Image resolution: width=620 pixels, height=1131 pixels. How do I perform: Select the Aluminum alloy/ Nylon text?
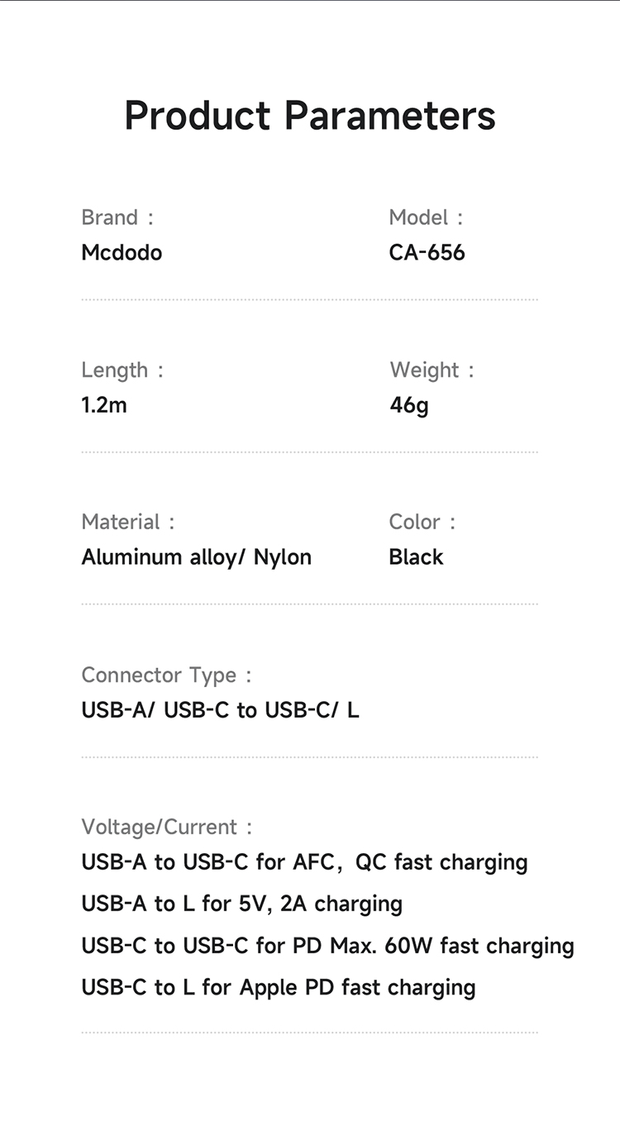196,557
